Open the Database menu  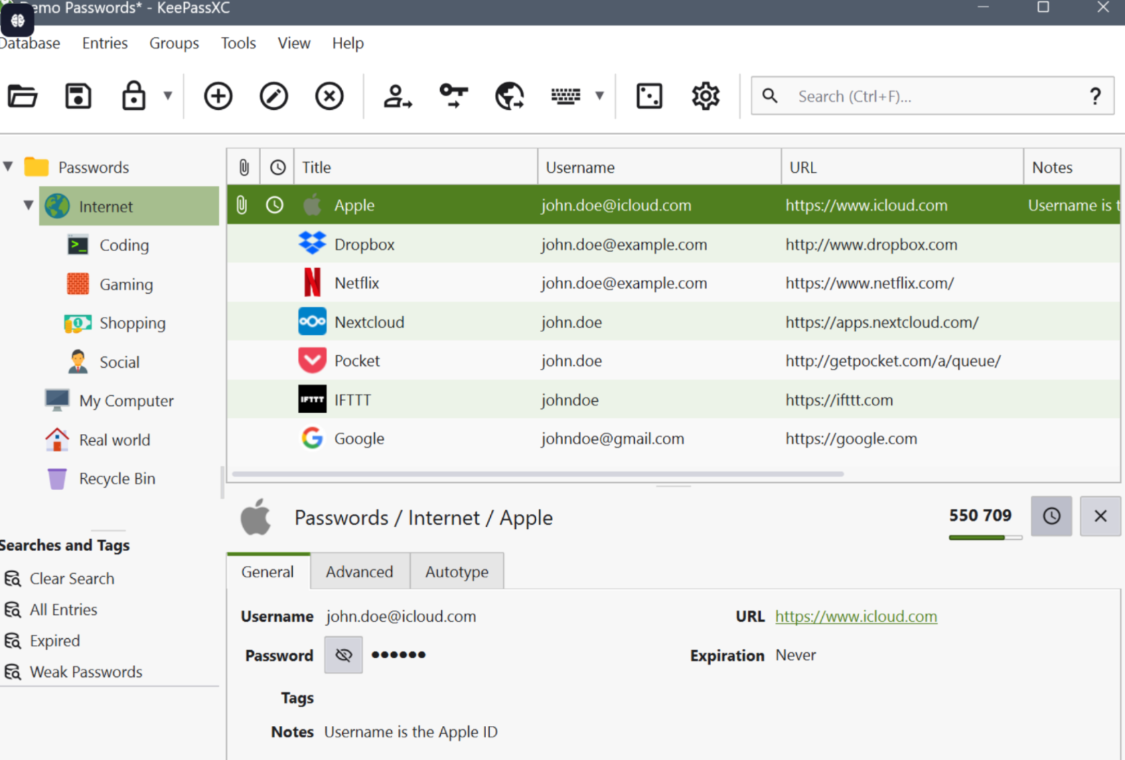tap(29, 44)
